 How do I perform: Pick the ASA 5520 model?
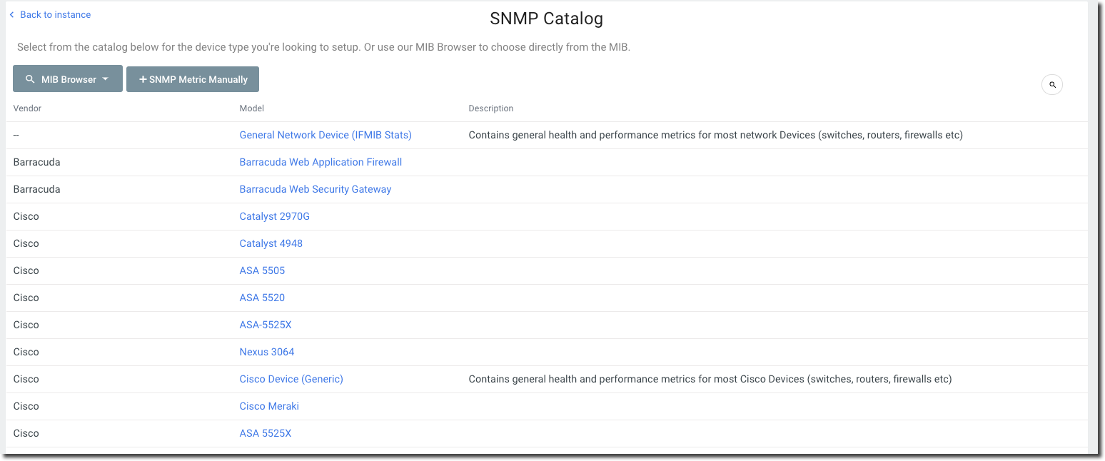(x=262, y=298)
